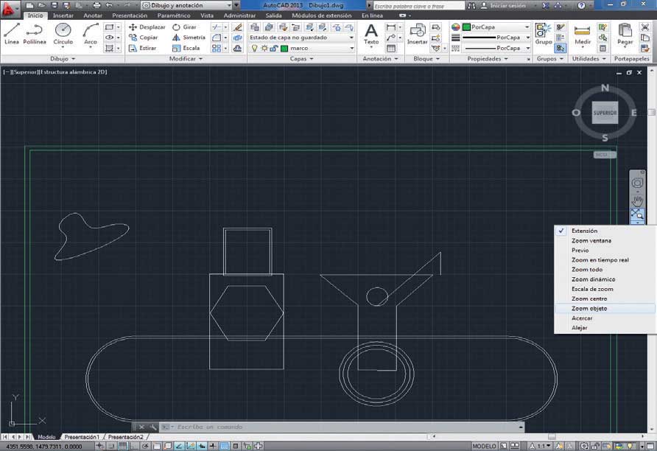
Task: Expand the Dibujo panel arrow
Action: pos(74,59)
